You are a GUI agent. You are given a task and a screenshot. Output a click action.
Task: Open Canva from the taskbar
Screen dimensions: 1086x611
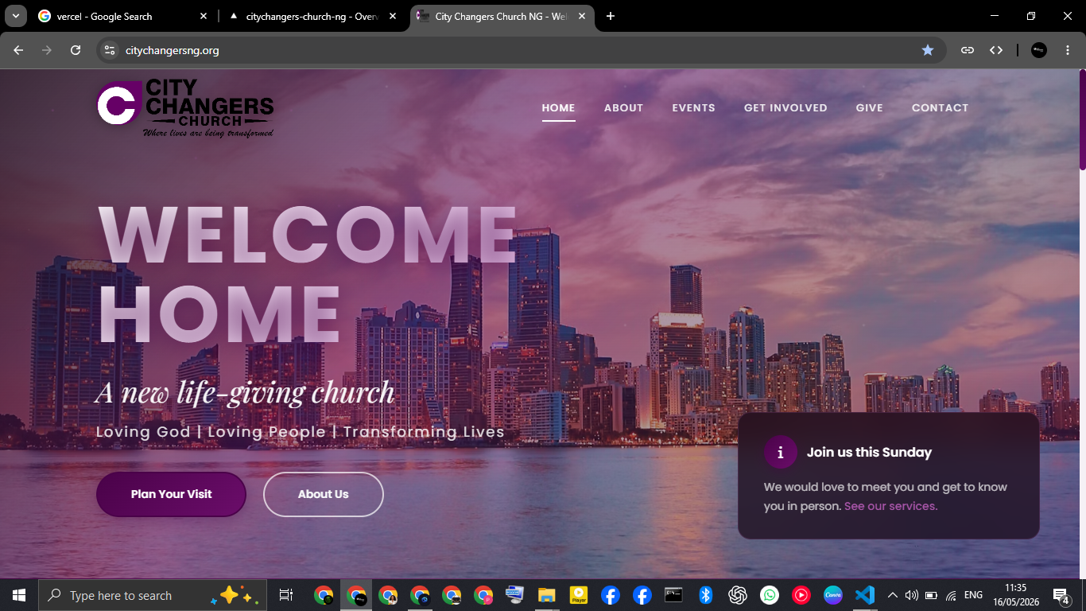(x=832, y=595)
